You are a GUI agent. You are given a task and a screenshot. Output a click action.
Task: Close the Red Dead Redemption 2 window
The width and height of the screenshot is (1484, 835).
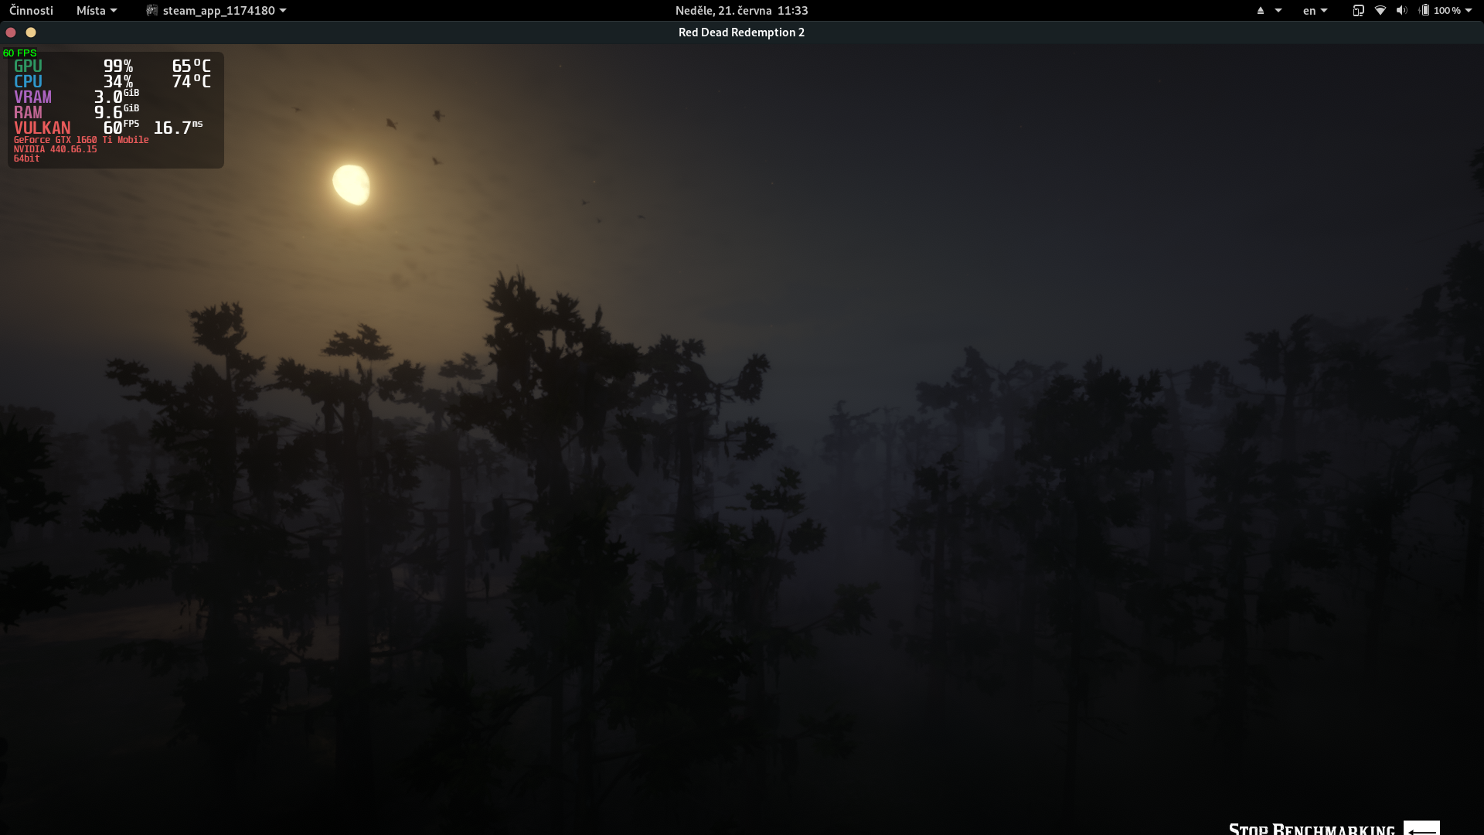click(x=11, y=32)
